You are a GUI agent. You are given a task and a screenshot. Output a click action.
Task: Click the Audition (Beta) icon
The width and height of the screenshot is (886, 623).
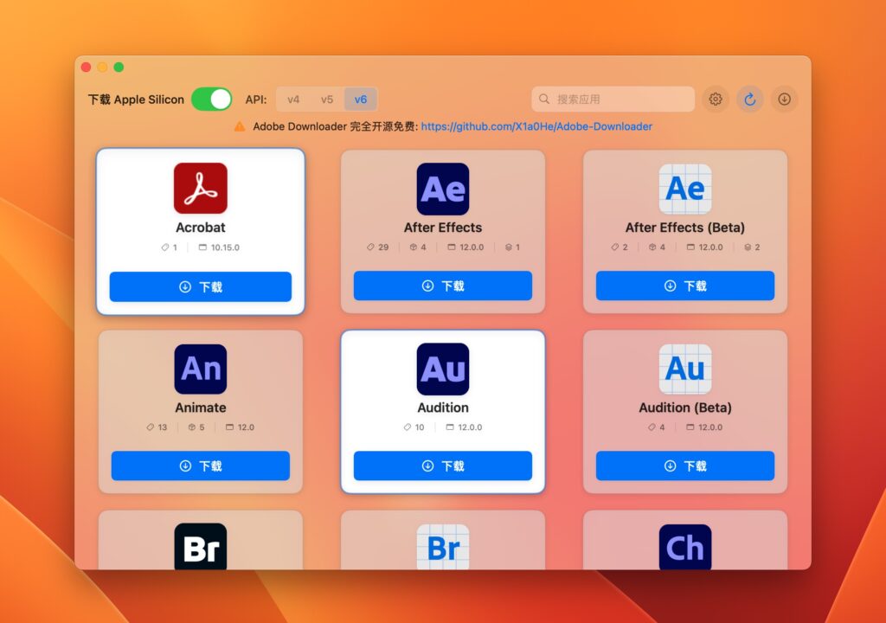point(684,368)
